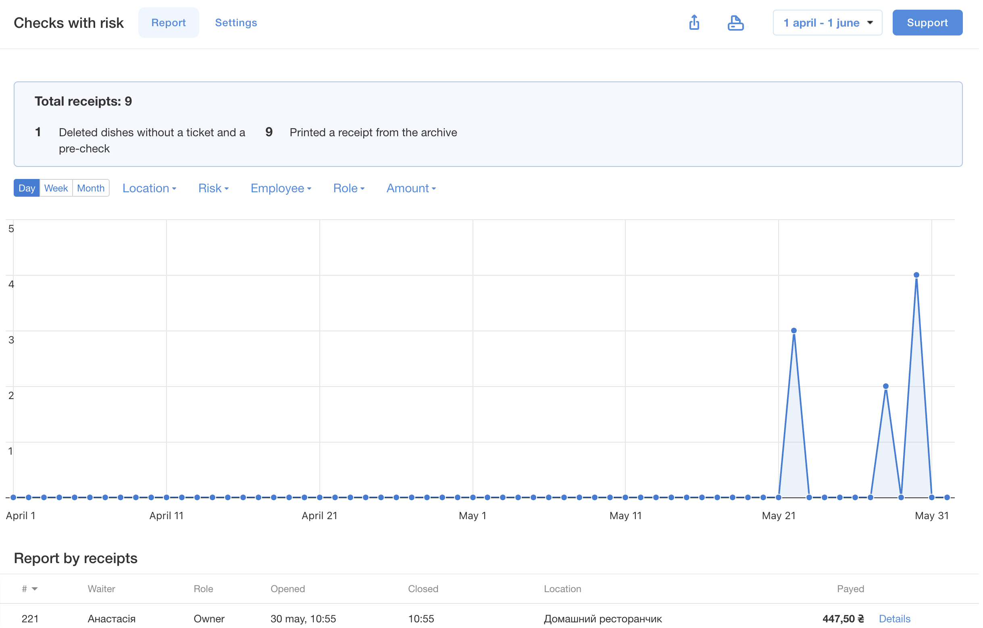The width and height of the screenshot is (983, 628).
Task: Switch chart grouping to Month
Action: click(91, 188)
